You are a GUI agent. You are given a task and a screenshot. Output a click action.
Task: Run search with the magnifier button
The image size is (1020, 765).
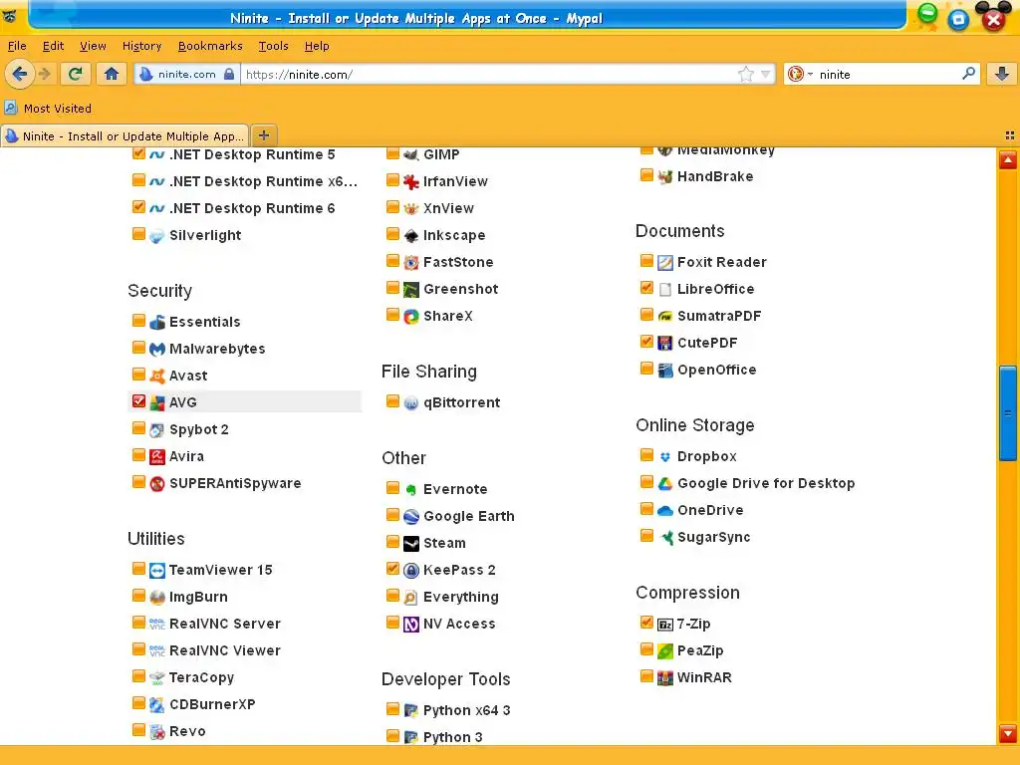point(968,74)
